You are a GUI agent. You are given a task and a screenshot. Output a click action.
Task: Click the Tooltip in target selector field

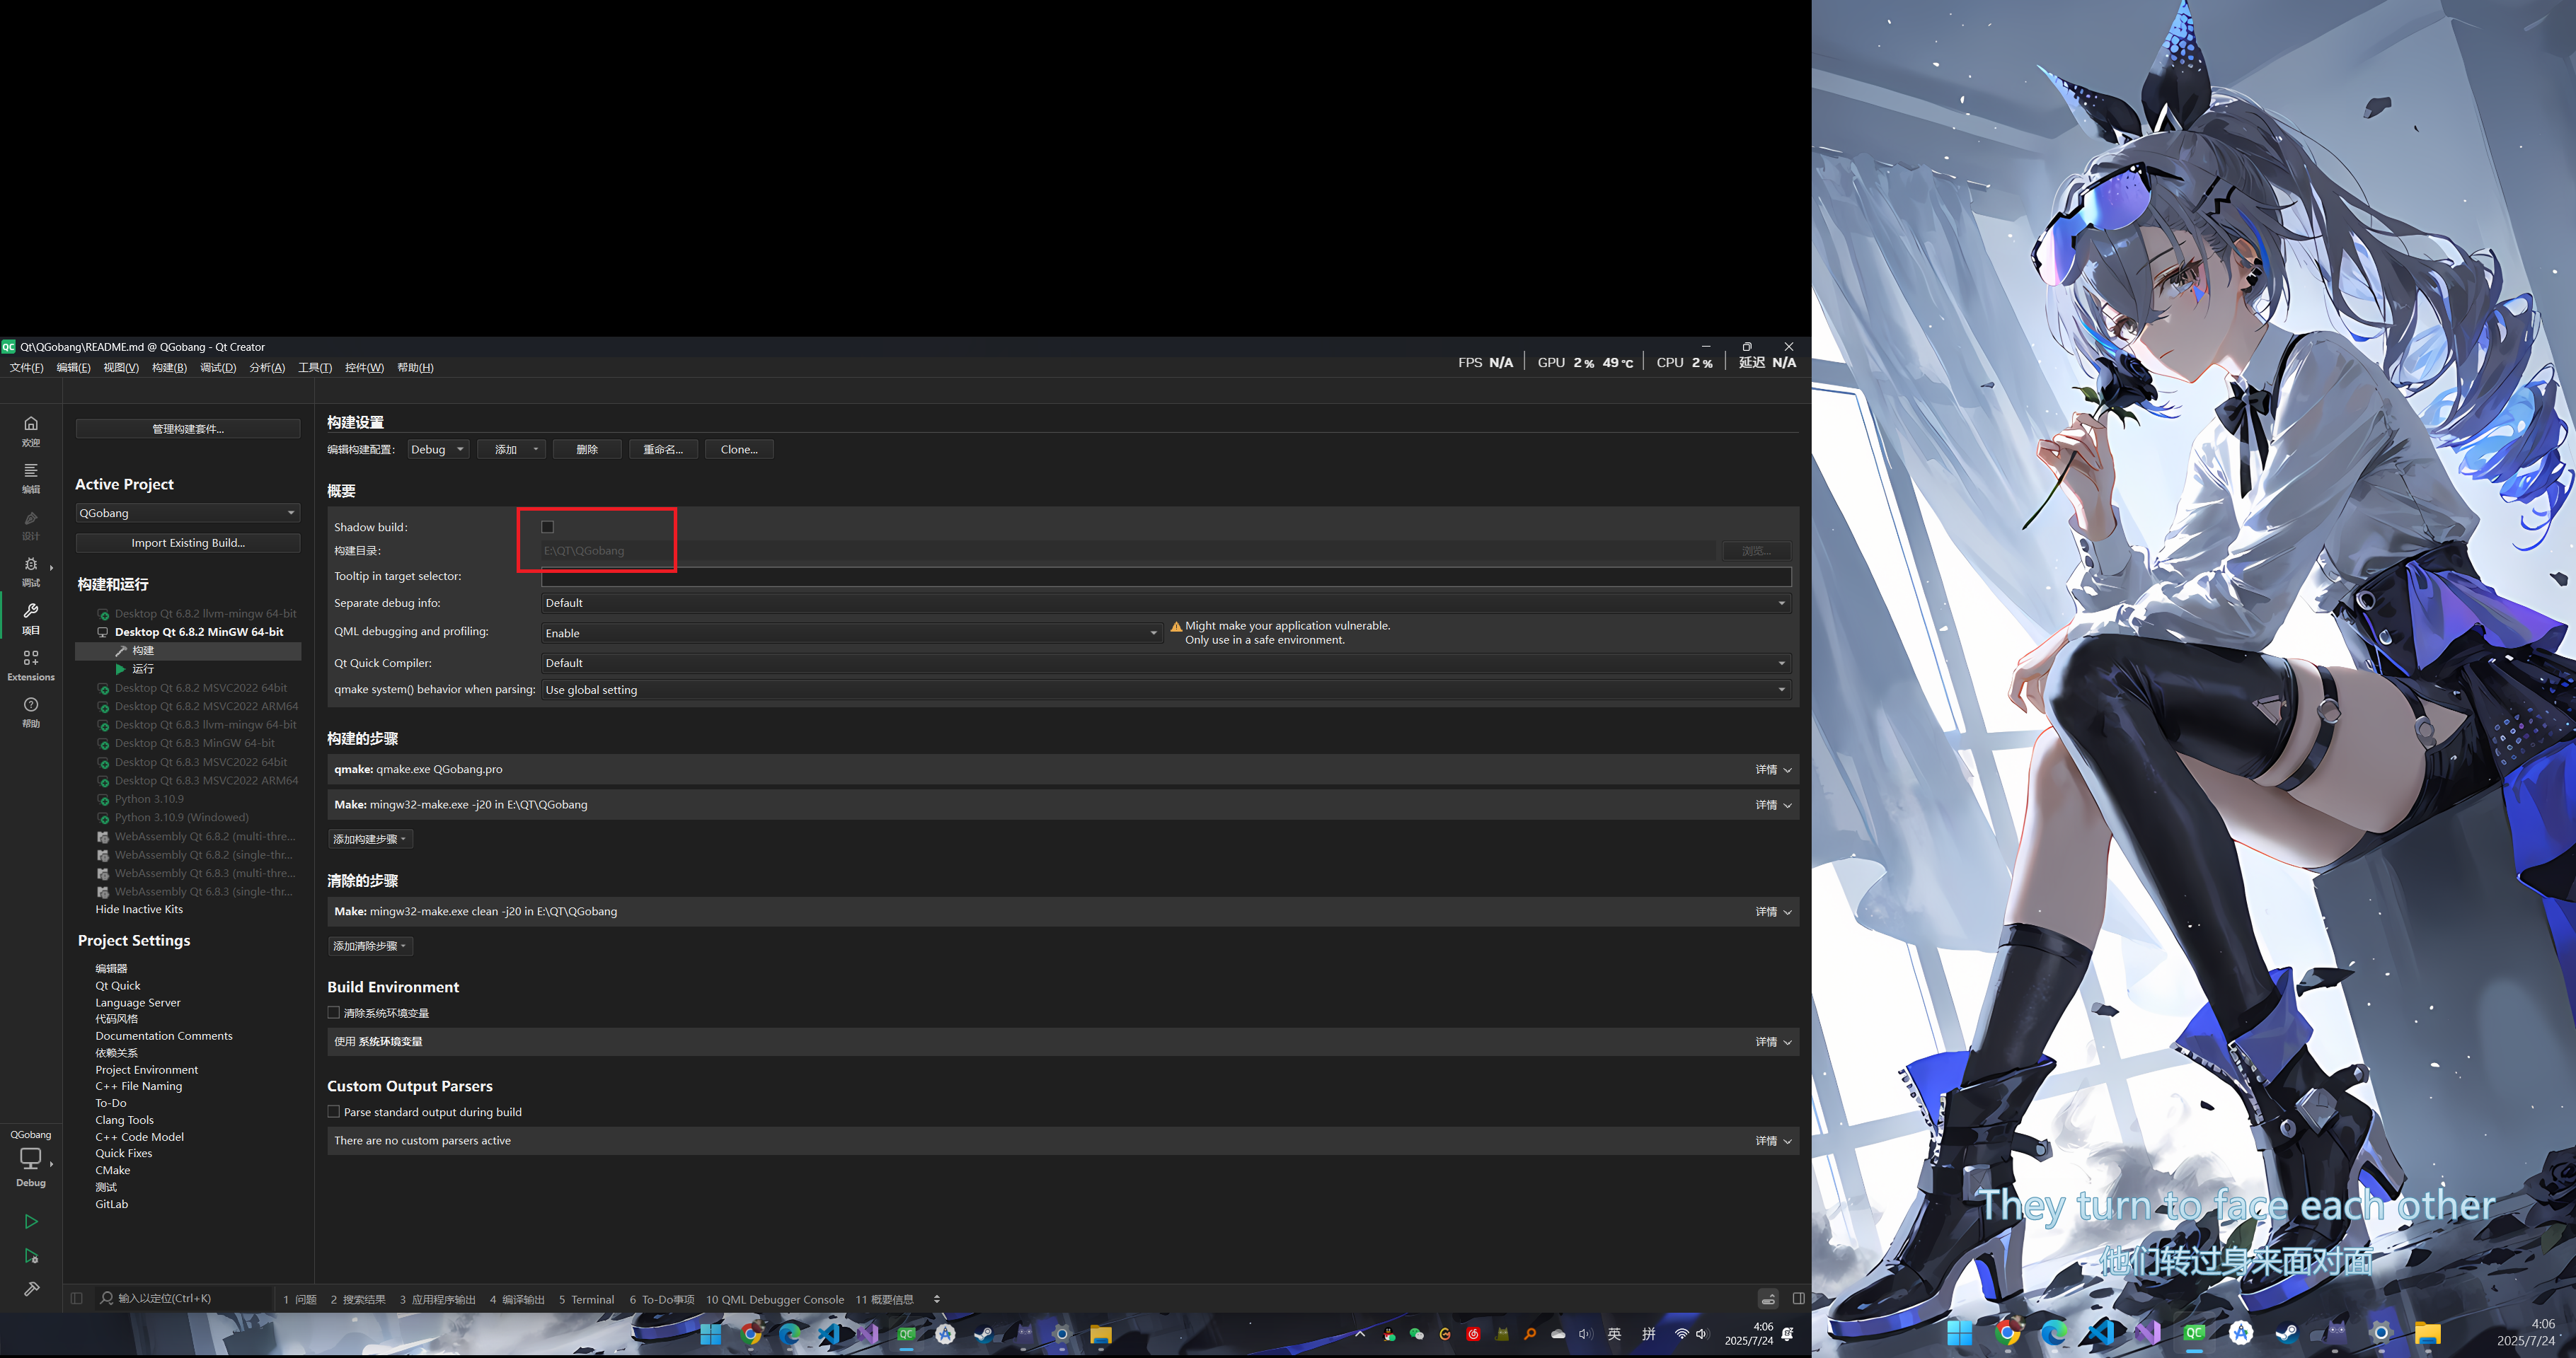click(1165, 576)
